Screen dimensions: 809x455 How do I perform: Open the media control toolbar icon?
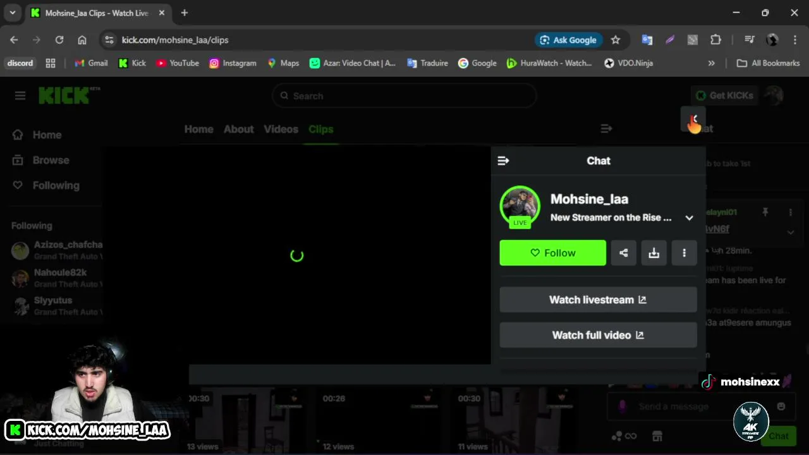[x=750, y=40]
